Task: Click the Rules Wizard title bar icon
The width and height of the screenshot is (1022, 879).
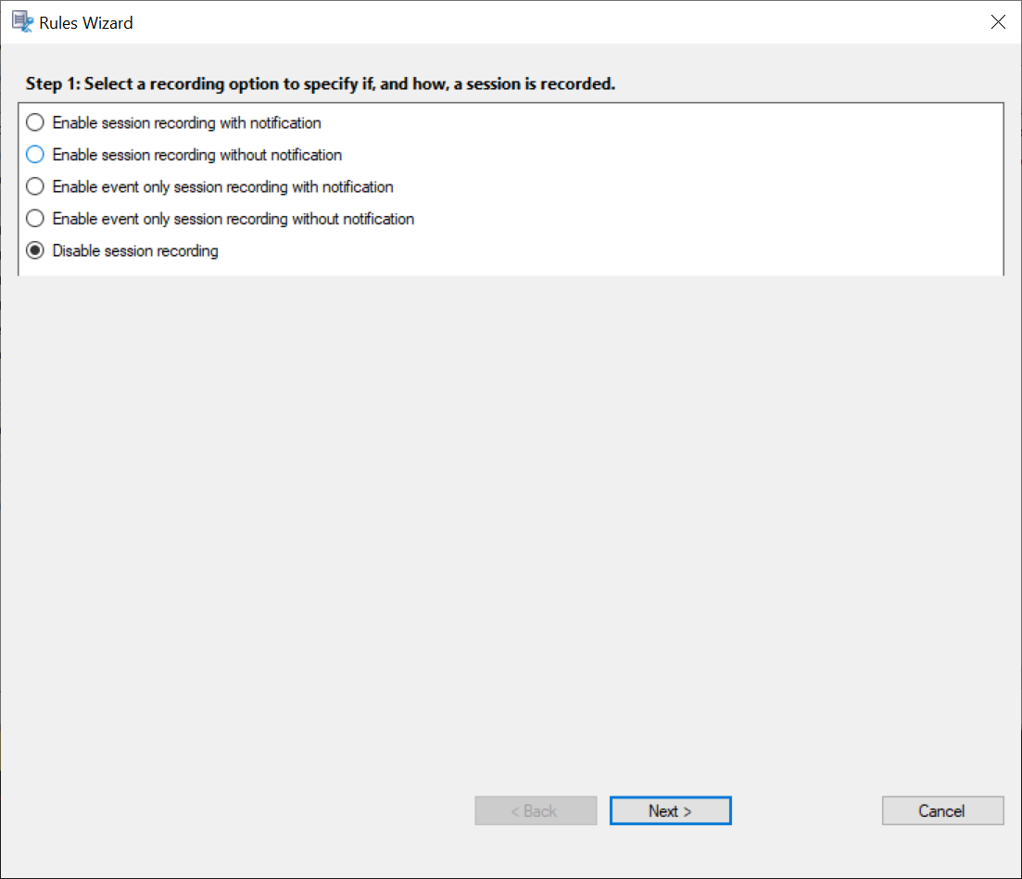Action: pyautogui.click(x=22, y=22)
